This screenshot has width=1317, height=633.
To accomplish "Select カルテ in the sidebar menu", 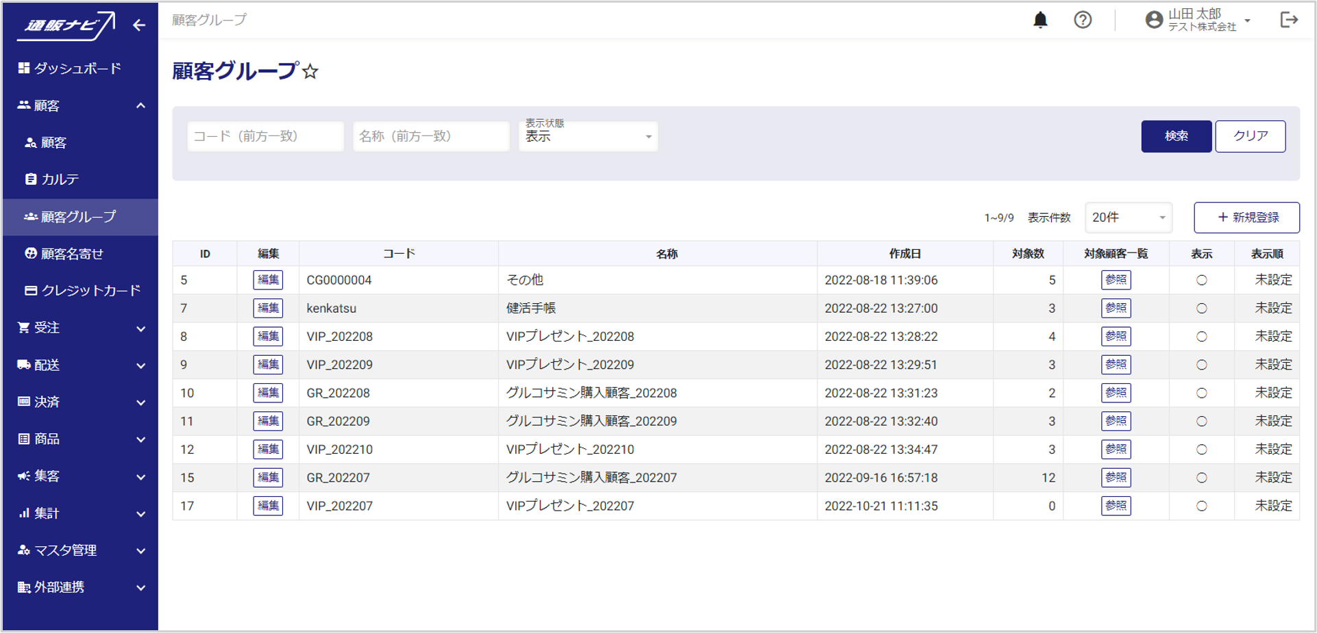I will pyautogui.click(x=60, y=179).
